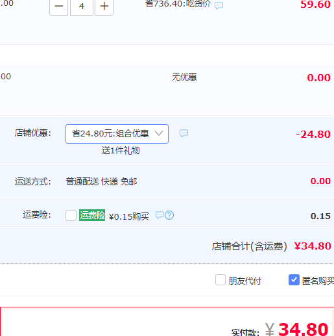Click the 普通配送 快递 免邮 shipping option
The image size is (334, 336).
(x=101, y=181)
